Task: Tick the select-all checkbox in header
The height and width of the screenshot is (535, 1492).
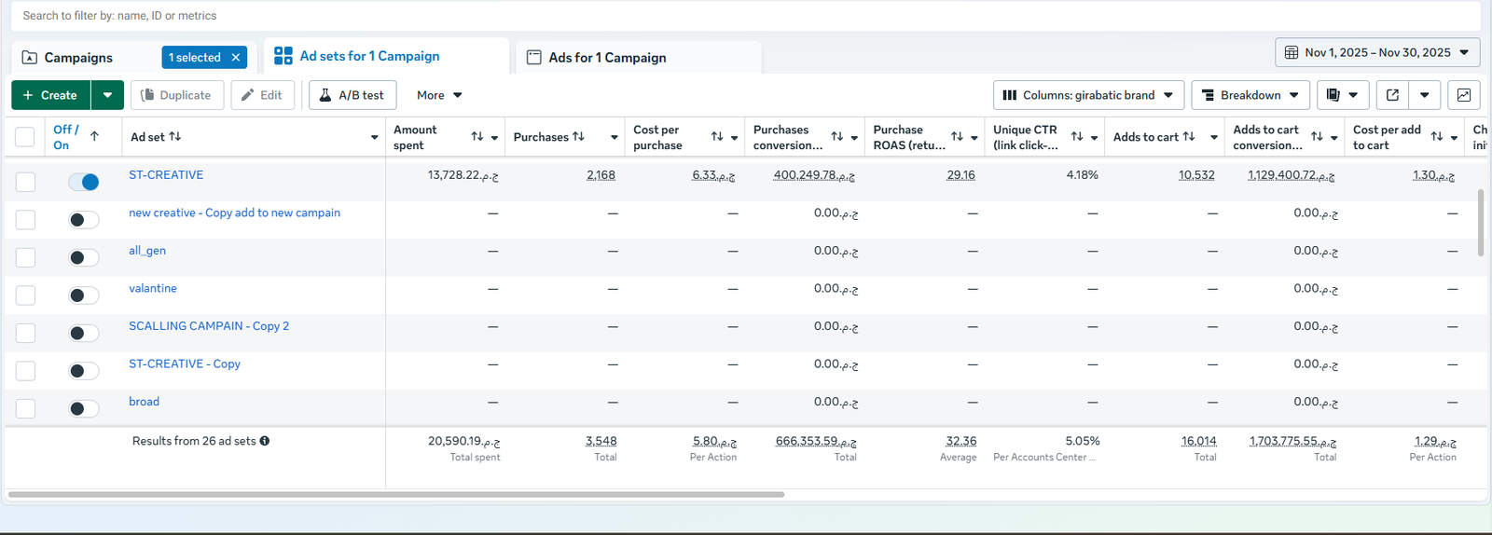Action: point(25,137)
